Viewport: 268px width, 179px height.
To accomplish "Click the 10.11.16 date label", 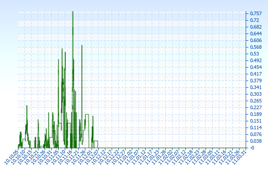I will pyautogui.click(x=65, y=157).
